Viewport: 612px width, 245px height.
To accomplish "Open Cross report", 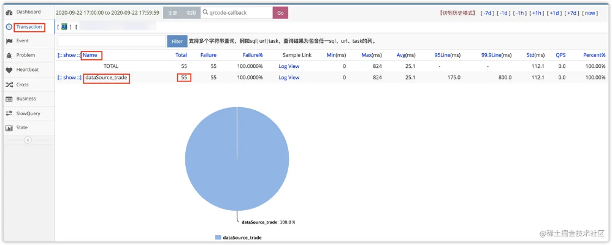I will coord(23,85).
